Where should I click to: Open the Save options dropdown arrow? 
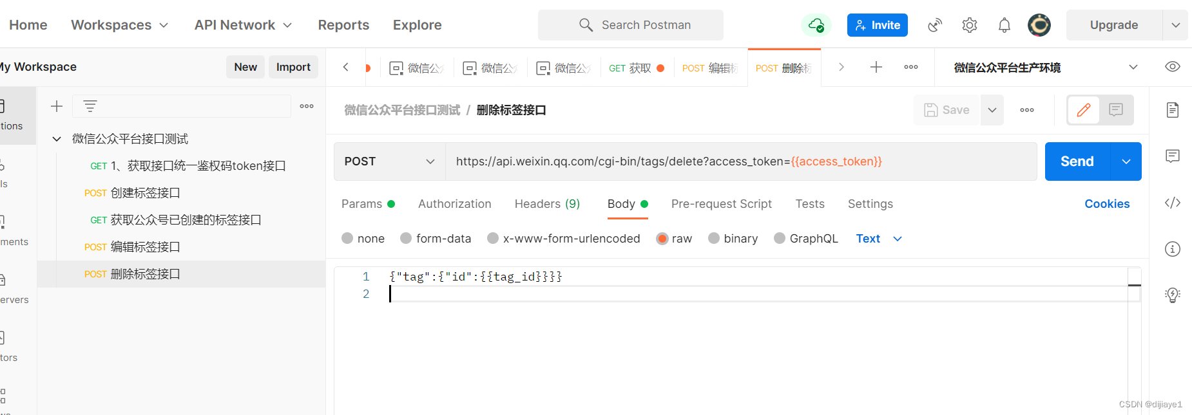pos(992,110)
